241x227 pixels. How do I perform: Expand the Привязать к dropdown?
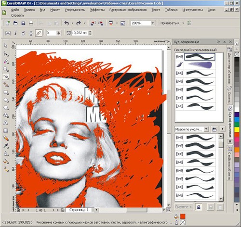[183, 23]
